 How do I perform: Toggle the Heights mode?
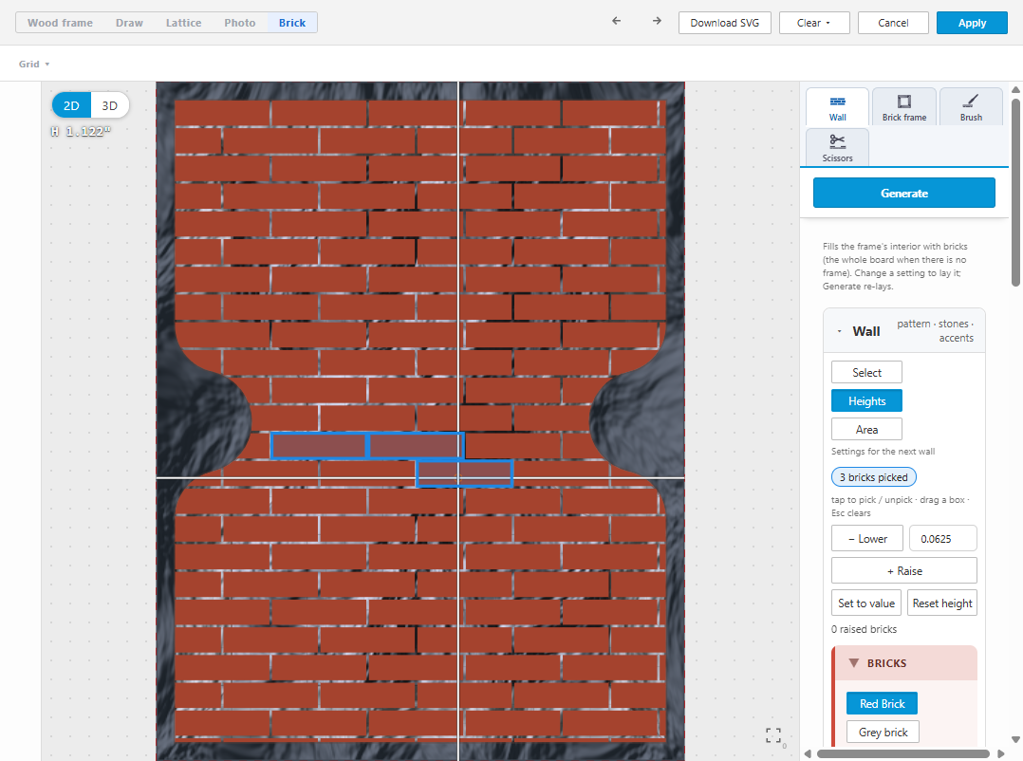(x=866, y=401)
